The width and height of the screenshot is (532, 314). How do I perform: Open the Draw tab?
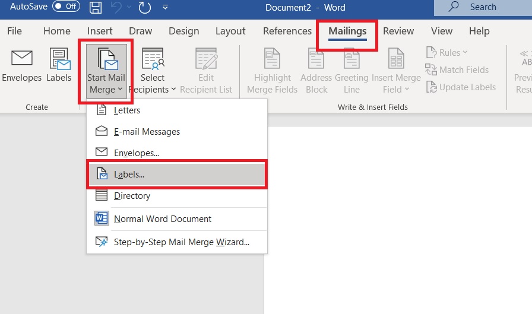(141, 31)
